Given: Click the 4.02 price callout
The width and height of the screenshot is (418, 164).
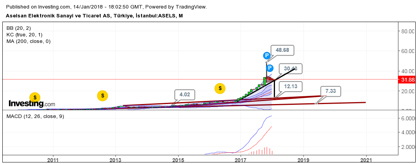Looking at the screenshot, I should coord(185,95).
